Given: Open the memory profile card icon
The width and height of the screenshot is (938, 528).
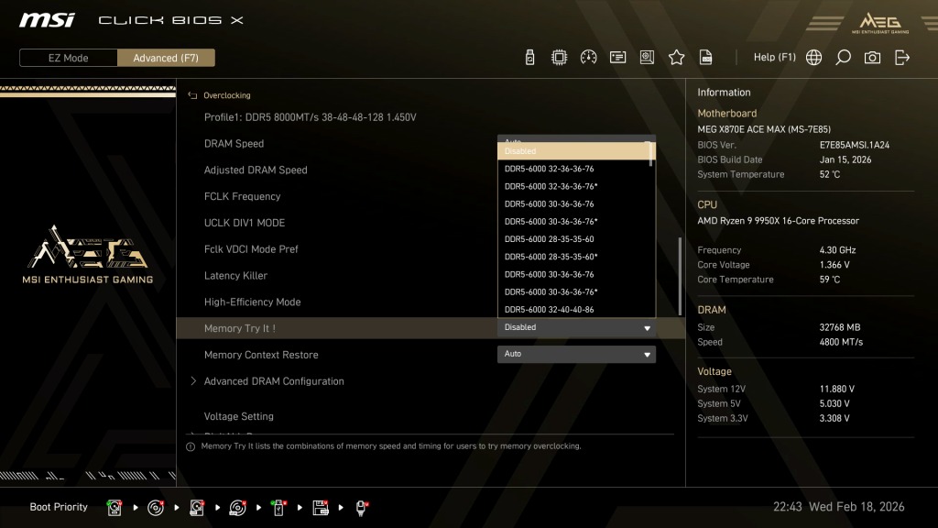Looking at the screenshot, I should (x=617, y=58).
